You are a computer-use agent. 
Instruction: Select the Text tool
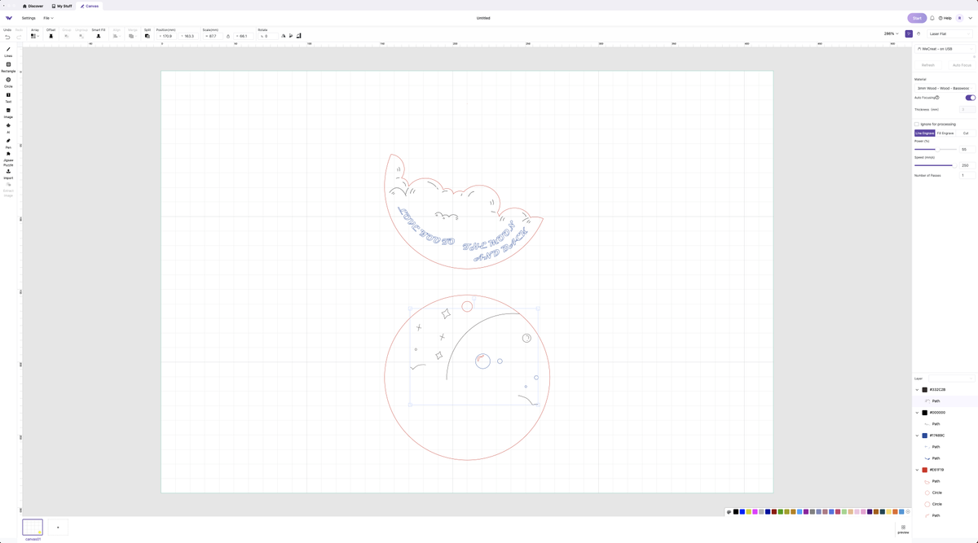pyautogui.click(x=8, y=97)
